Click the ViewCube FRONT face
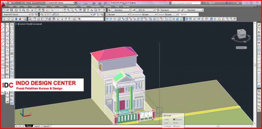 pyautogui.click(x=242, y=35)
